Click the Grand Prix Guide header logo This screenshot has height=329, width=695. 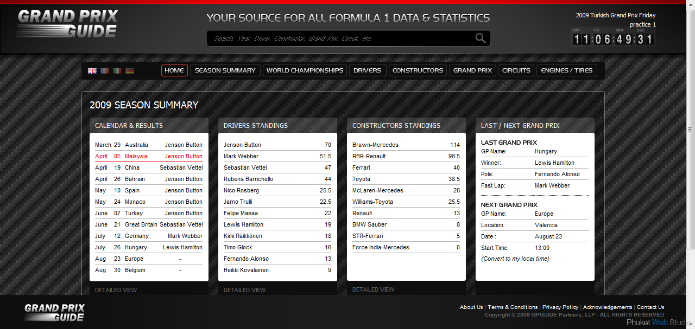67,24
